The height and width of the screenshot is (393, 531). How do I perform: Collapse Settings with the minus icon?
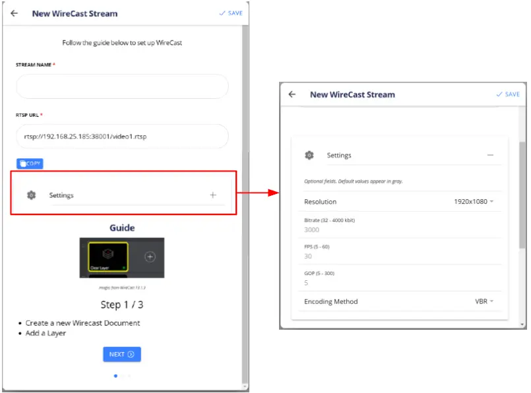[490, 155]
